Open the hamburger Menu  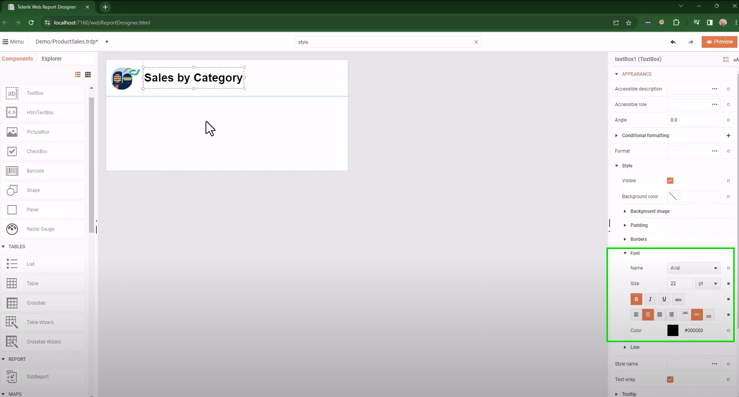[13, 42]
